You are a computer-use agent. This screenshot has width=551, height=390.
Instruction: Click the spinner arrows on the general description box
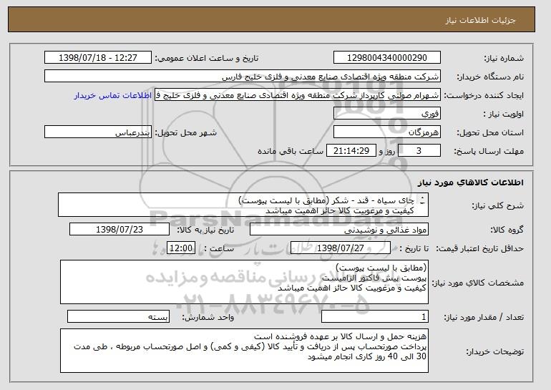[422, 200]
